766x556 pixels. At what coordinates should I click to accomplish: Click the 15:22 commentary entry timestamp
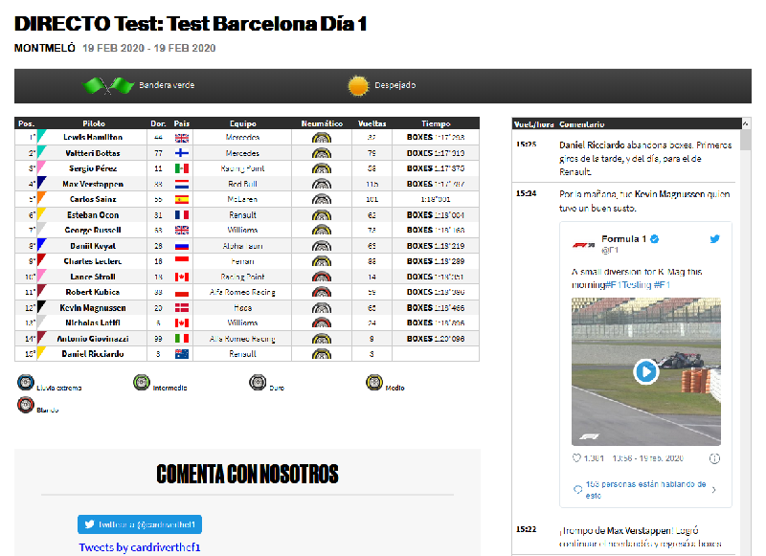coord(526,529)
